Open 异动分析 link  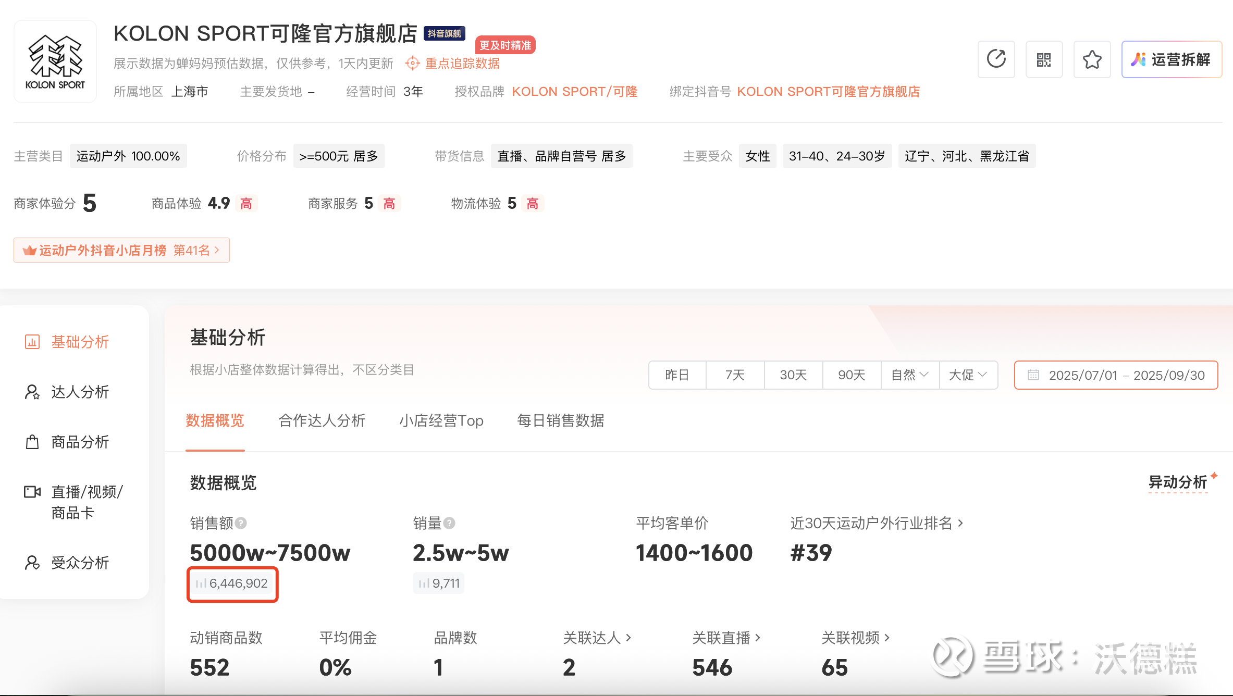[x=1177, y=482]
